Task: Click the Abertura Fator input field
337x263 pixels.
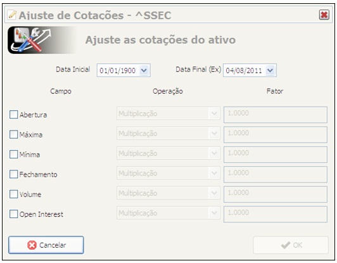Action: coord(276,115)
